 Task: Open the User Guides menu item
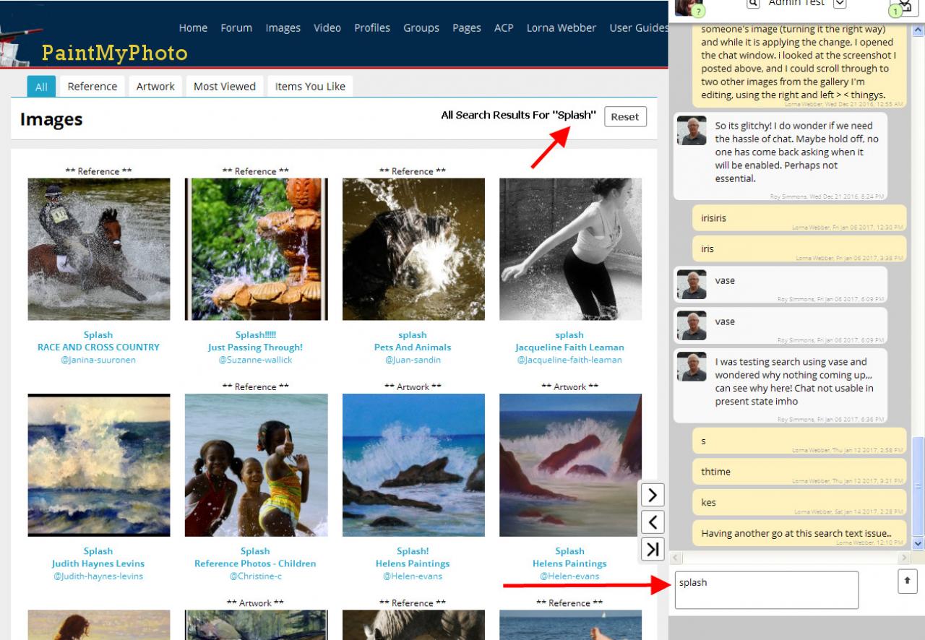click(639, 28)
